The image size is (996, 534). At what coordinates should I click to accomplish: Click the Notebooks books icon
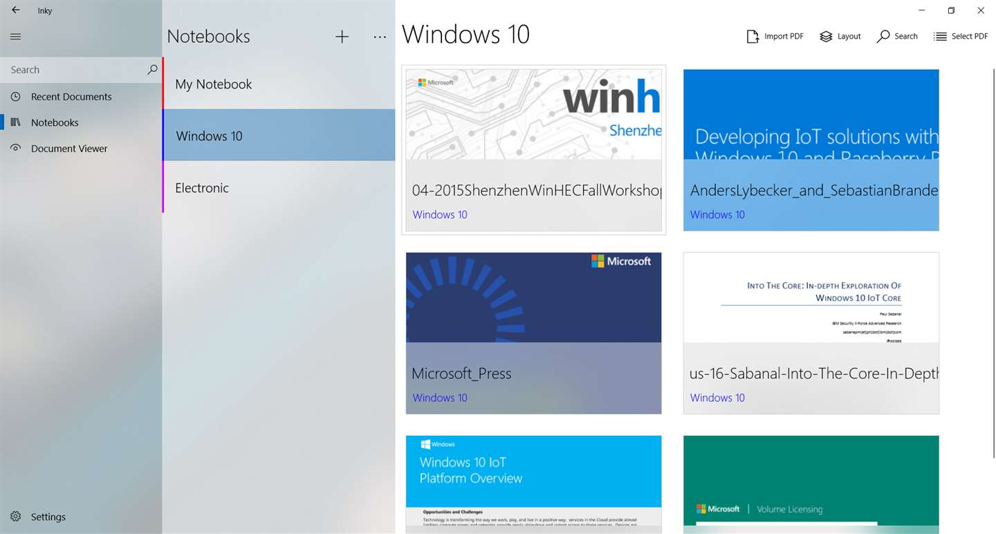click(15, 122)
